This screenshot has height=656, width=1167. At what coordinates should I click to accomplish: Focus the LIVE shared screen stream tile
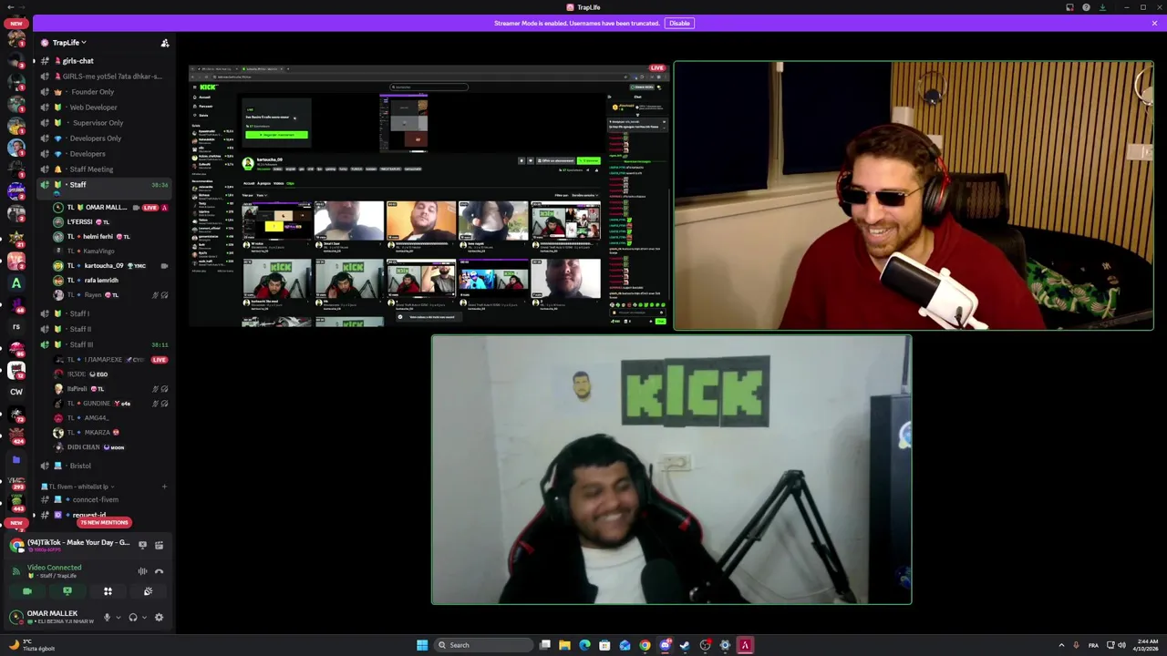coord(429,195)
